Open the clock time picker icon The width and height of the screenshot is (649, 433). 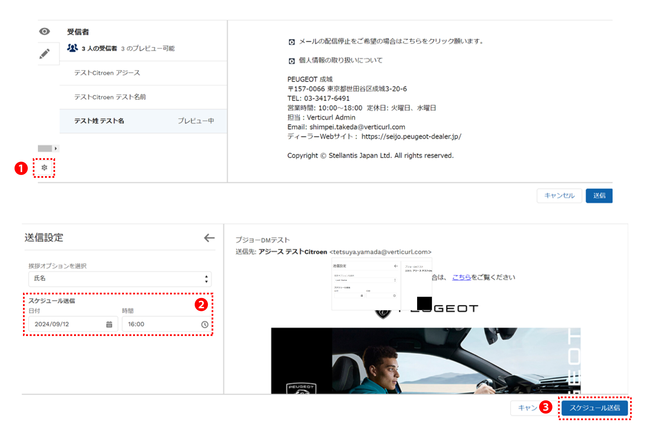coord(205,324)
